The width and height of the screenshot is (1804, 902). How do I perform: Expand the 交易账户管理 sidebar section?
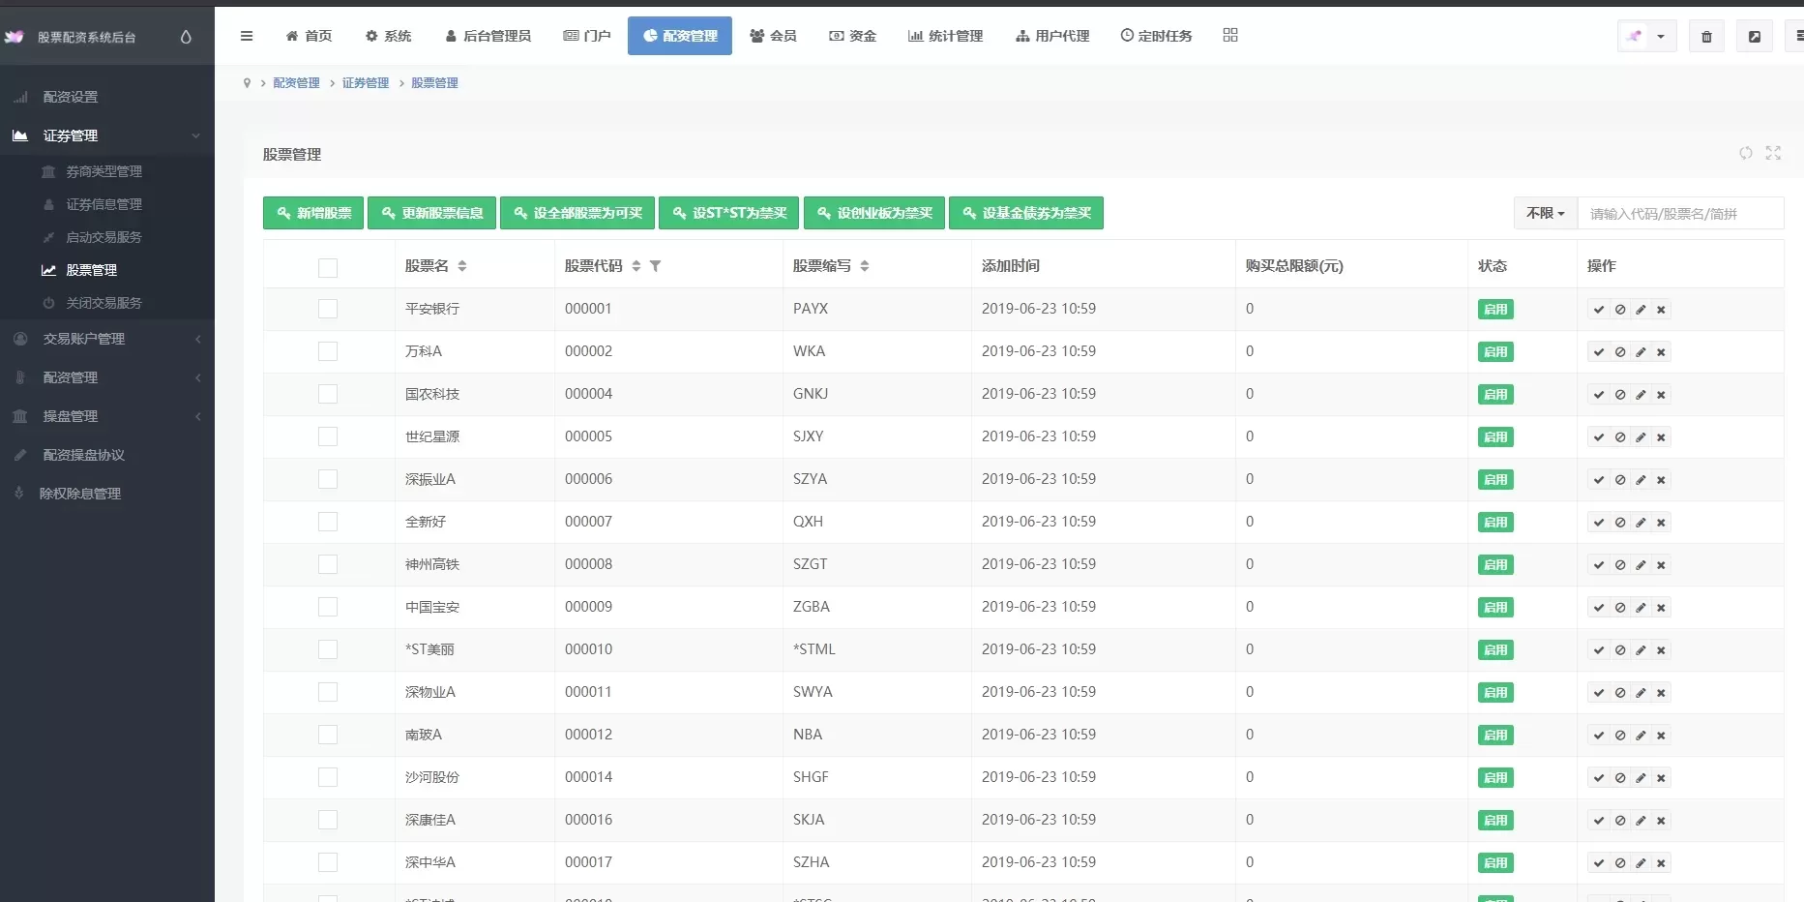pyautogui.click(x=107, y=339)
